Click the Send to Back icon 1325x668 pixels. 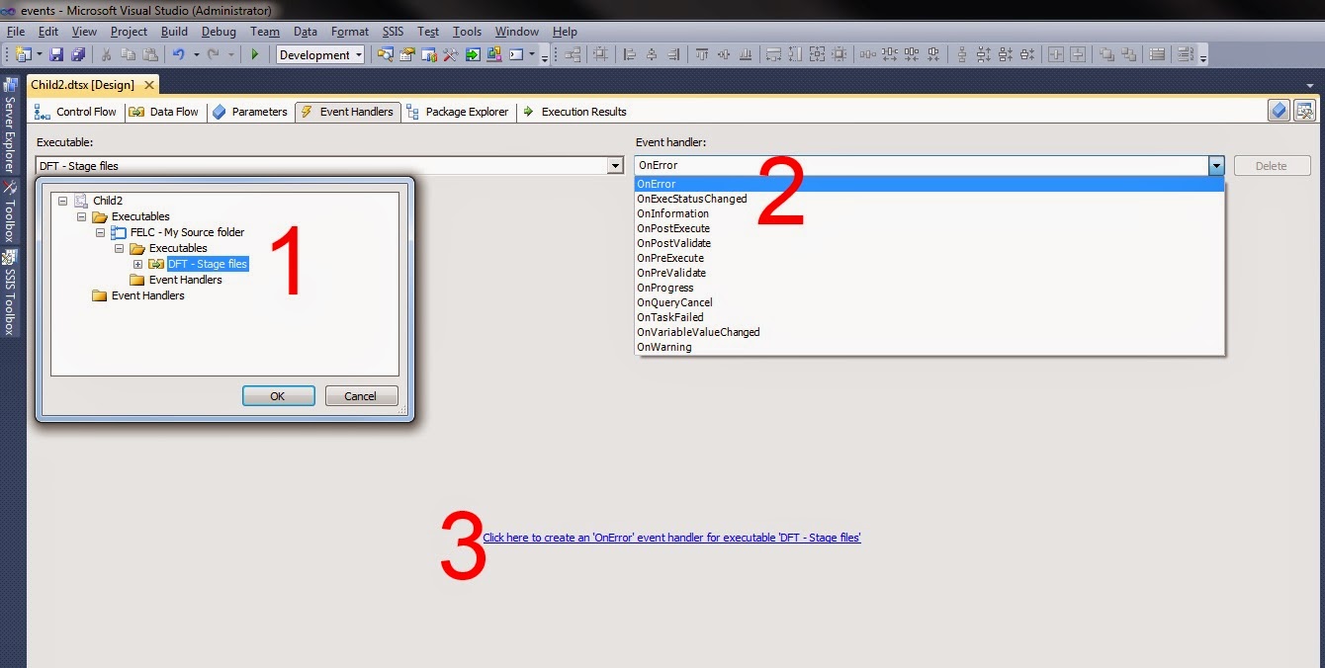pos(1128,54)
